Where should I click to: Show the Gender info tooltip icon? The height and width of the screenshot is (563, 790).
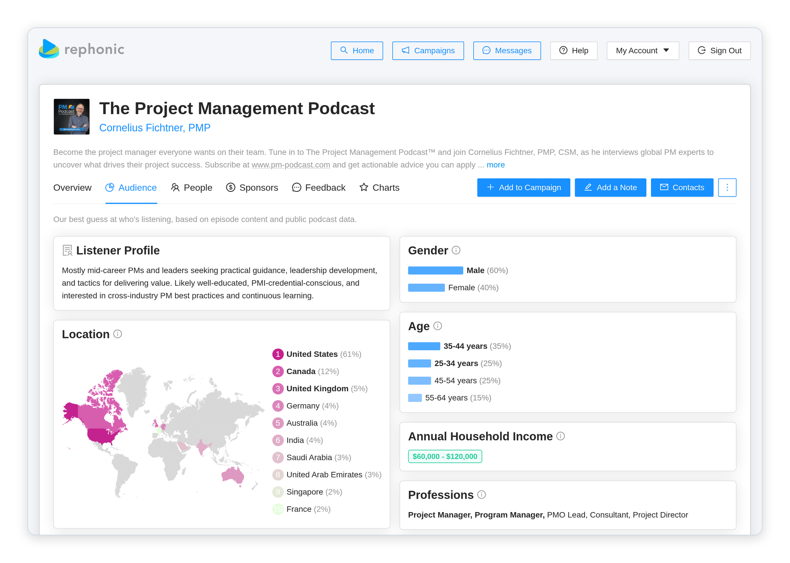456,250
